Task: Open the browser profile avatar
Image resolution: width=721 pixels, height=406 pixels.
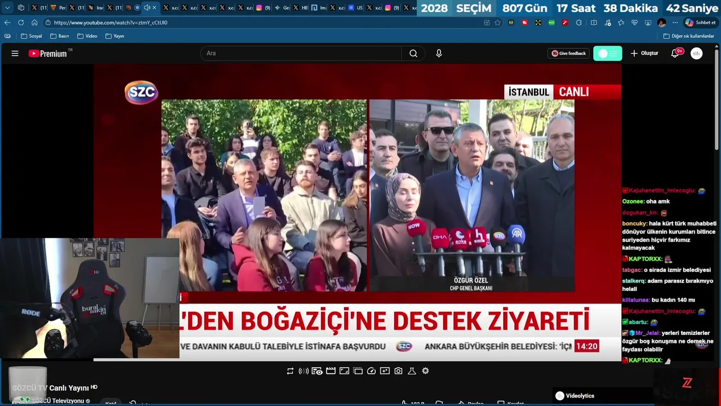Action: pyautogui.click(x=661, y=23)
